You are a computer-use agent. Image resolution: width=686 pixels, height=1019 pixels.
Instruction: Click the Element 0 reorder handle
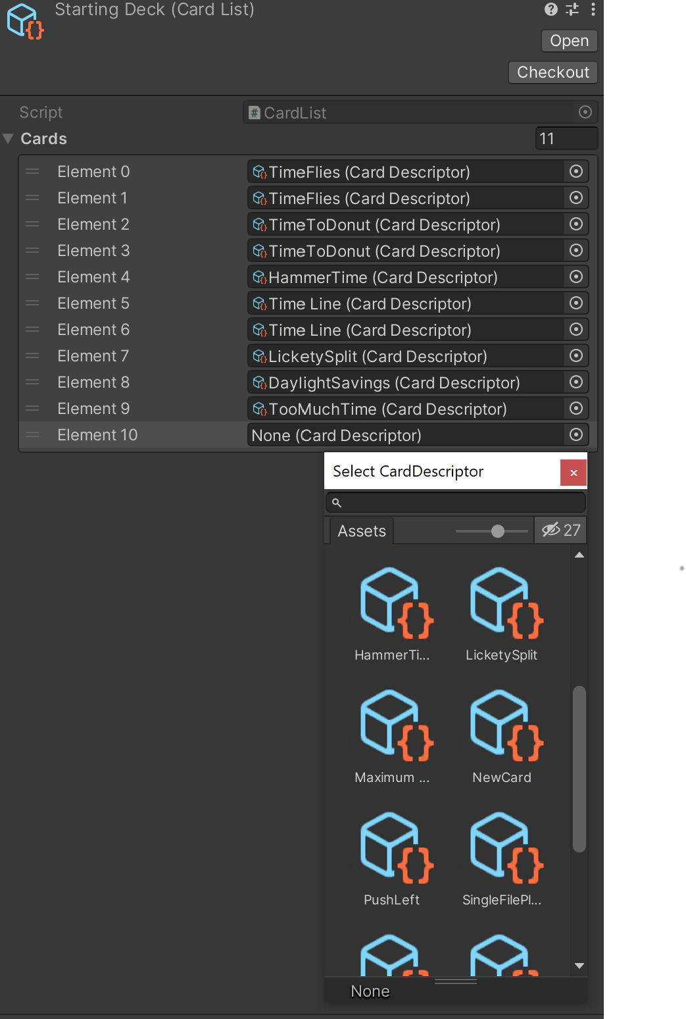tap(32, 172)
